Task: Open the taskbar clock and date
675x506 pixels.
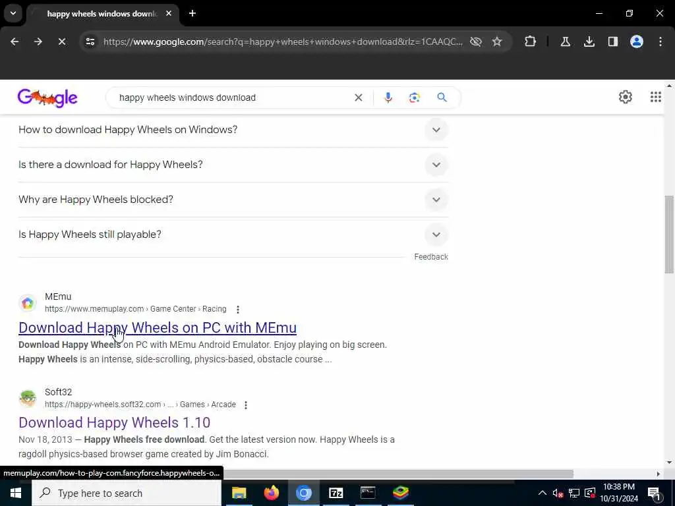Action: [619, 493]
